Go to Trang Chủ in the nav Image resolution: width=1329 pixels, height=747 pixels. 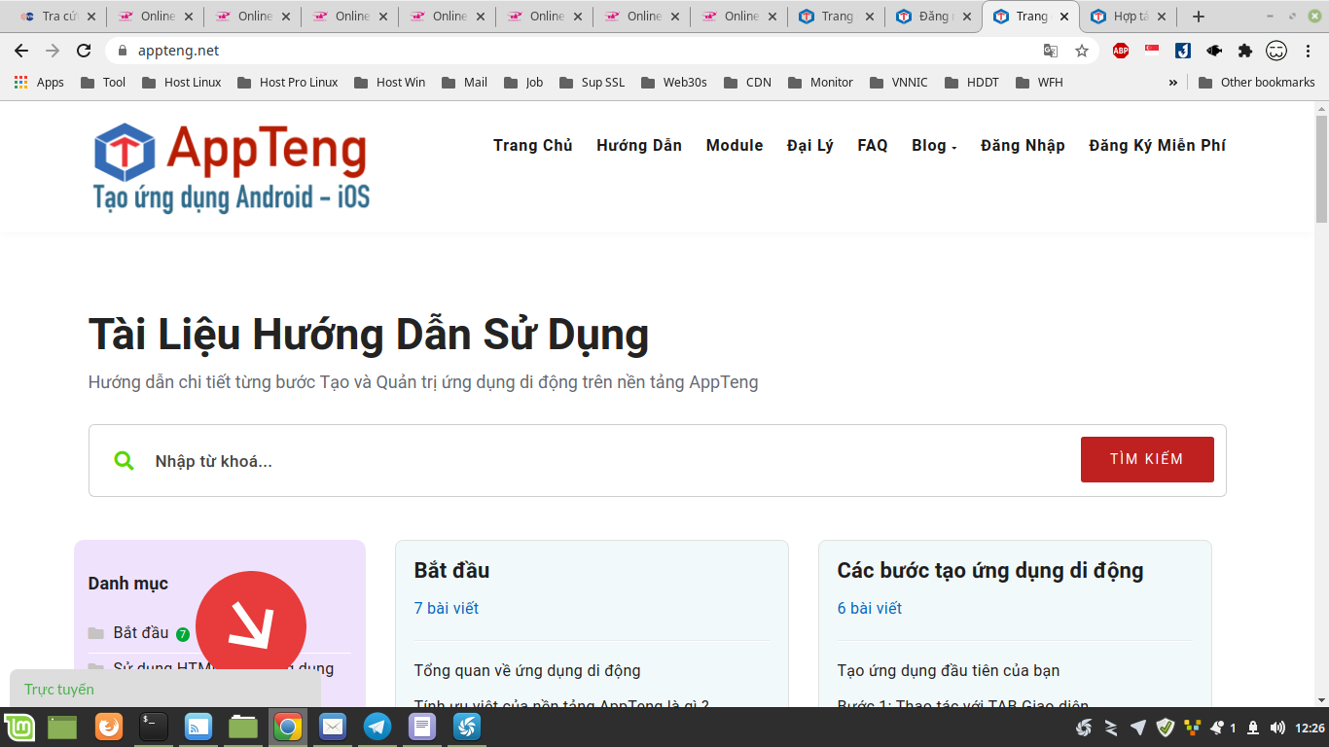point(532,145)
